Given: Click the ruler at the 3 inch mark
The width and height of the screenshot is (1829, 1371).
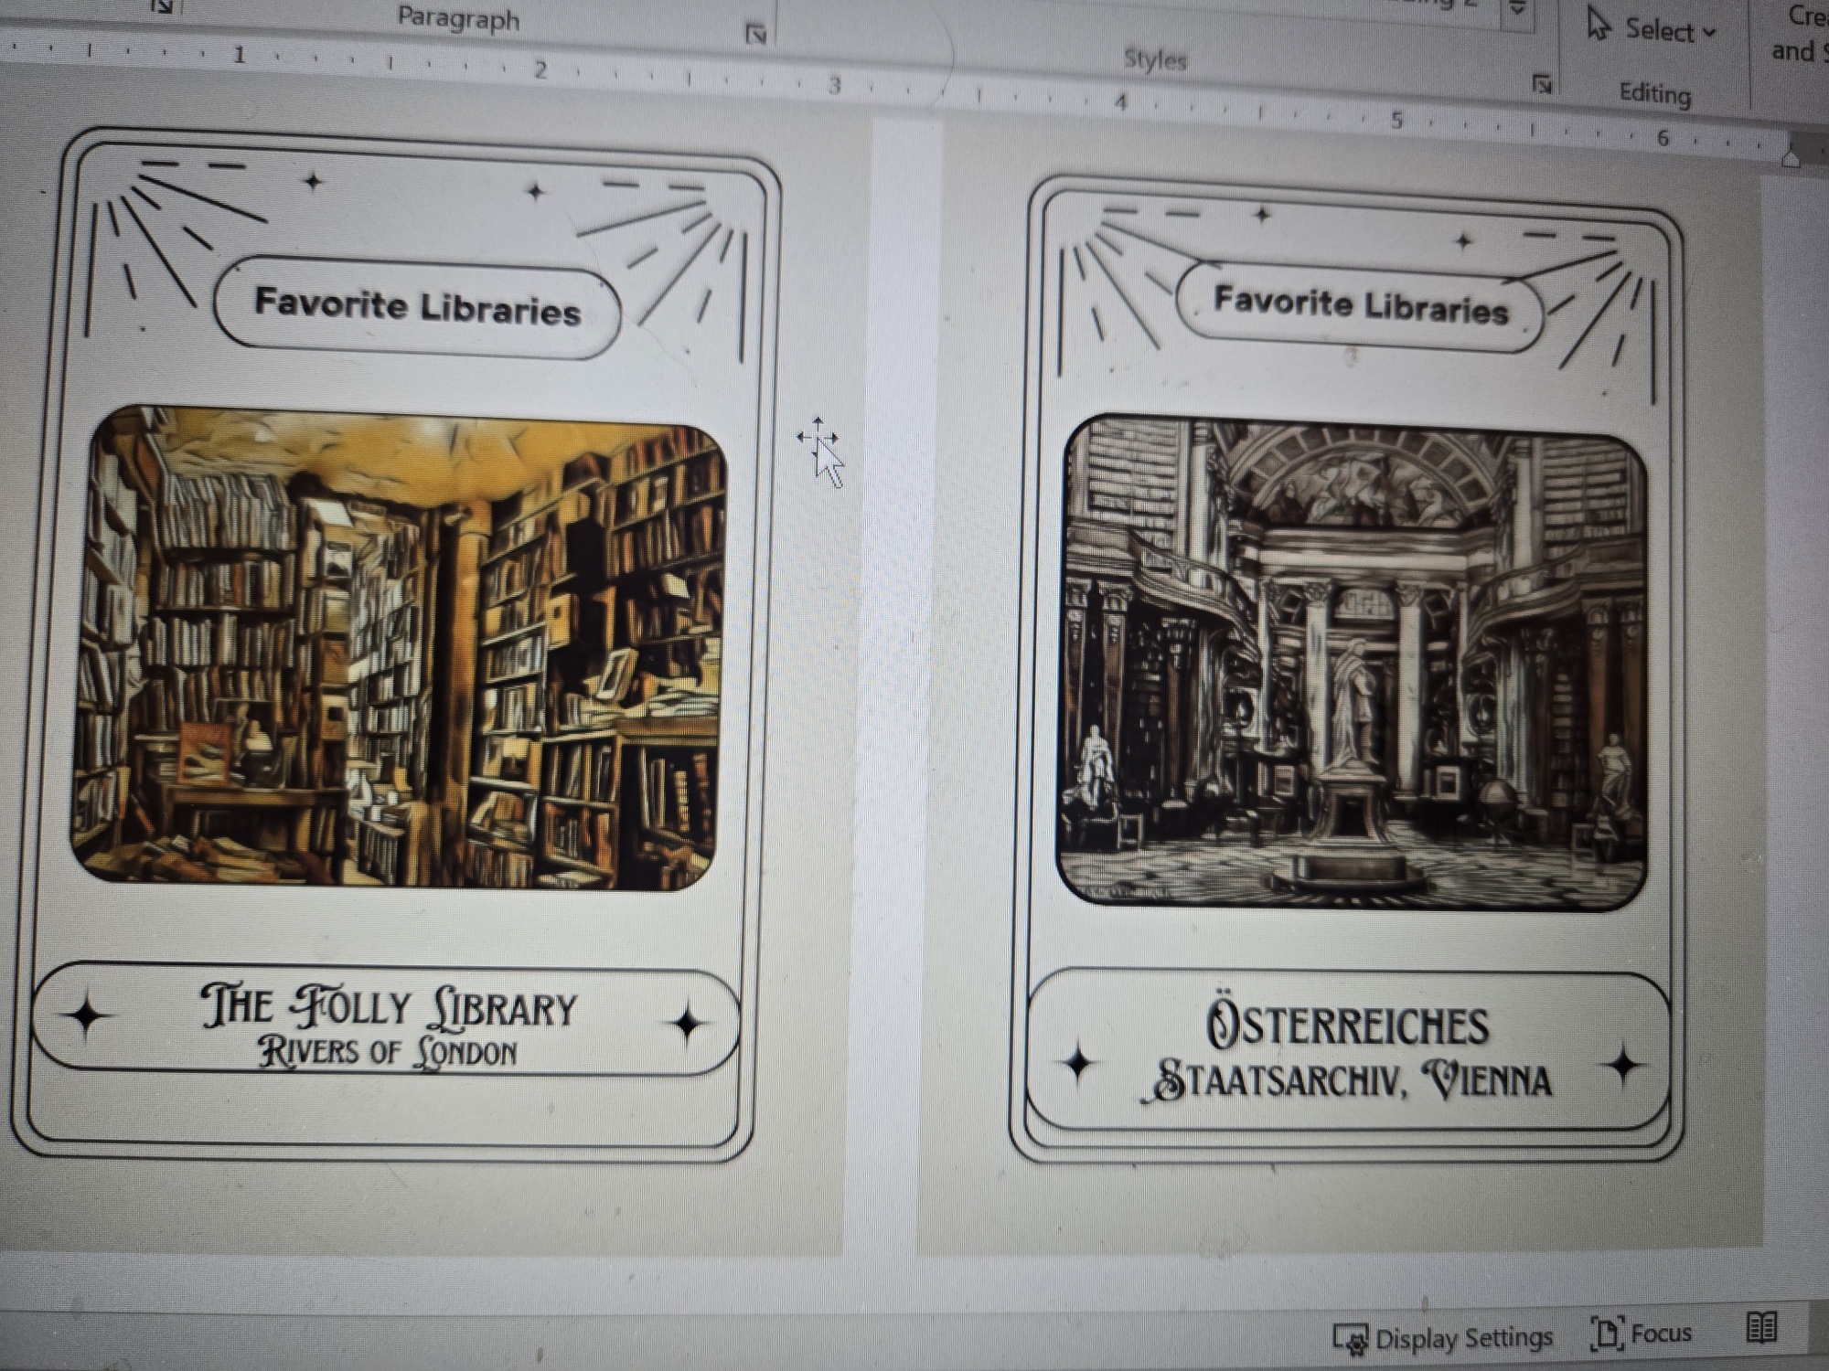Looking at the screenshot, I should pyautogui.click(x=834, y=86).
